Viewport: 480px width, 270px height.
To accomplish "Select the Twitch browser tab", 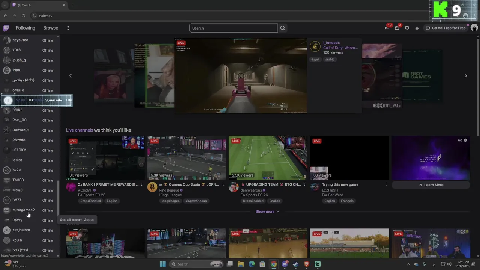I will [39, 5].
